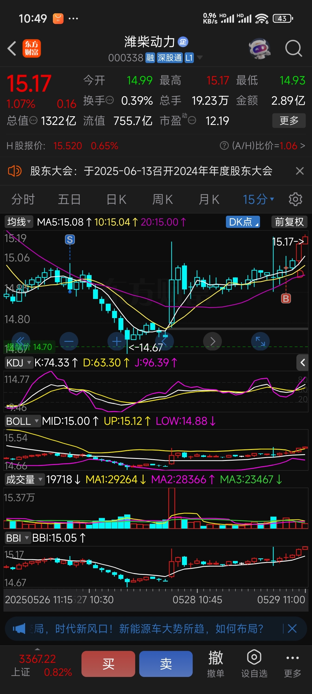
Task: Open 均线 indicator dropdown
Action: 19,222
